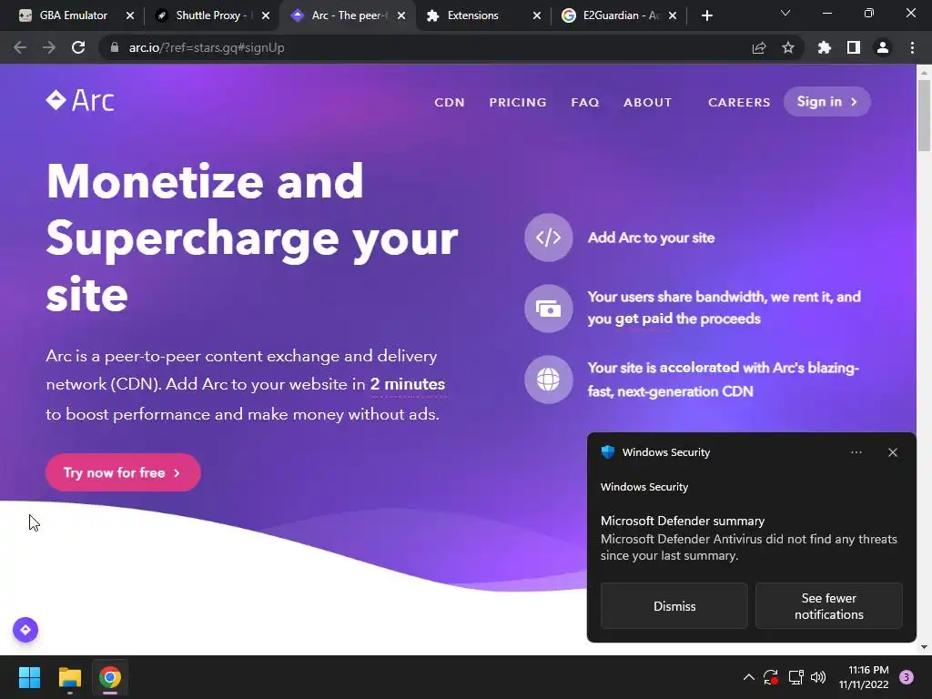
Task: Click the underlined '2 minutes' text
Action: pos(408,385)
